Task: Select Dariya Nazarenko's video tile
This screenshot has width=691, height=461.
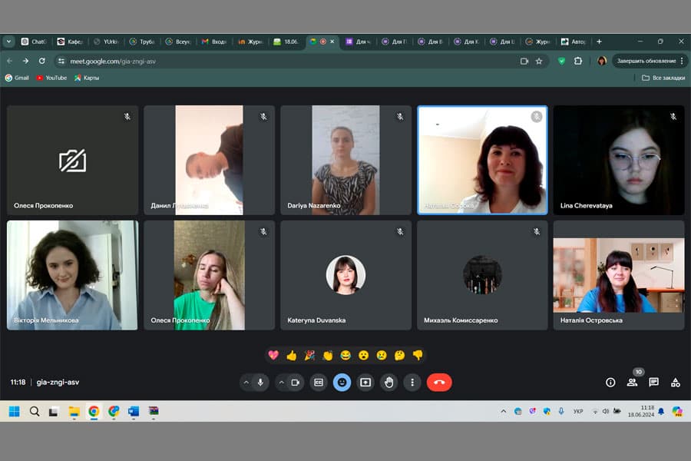Action: tap(346, 160)
